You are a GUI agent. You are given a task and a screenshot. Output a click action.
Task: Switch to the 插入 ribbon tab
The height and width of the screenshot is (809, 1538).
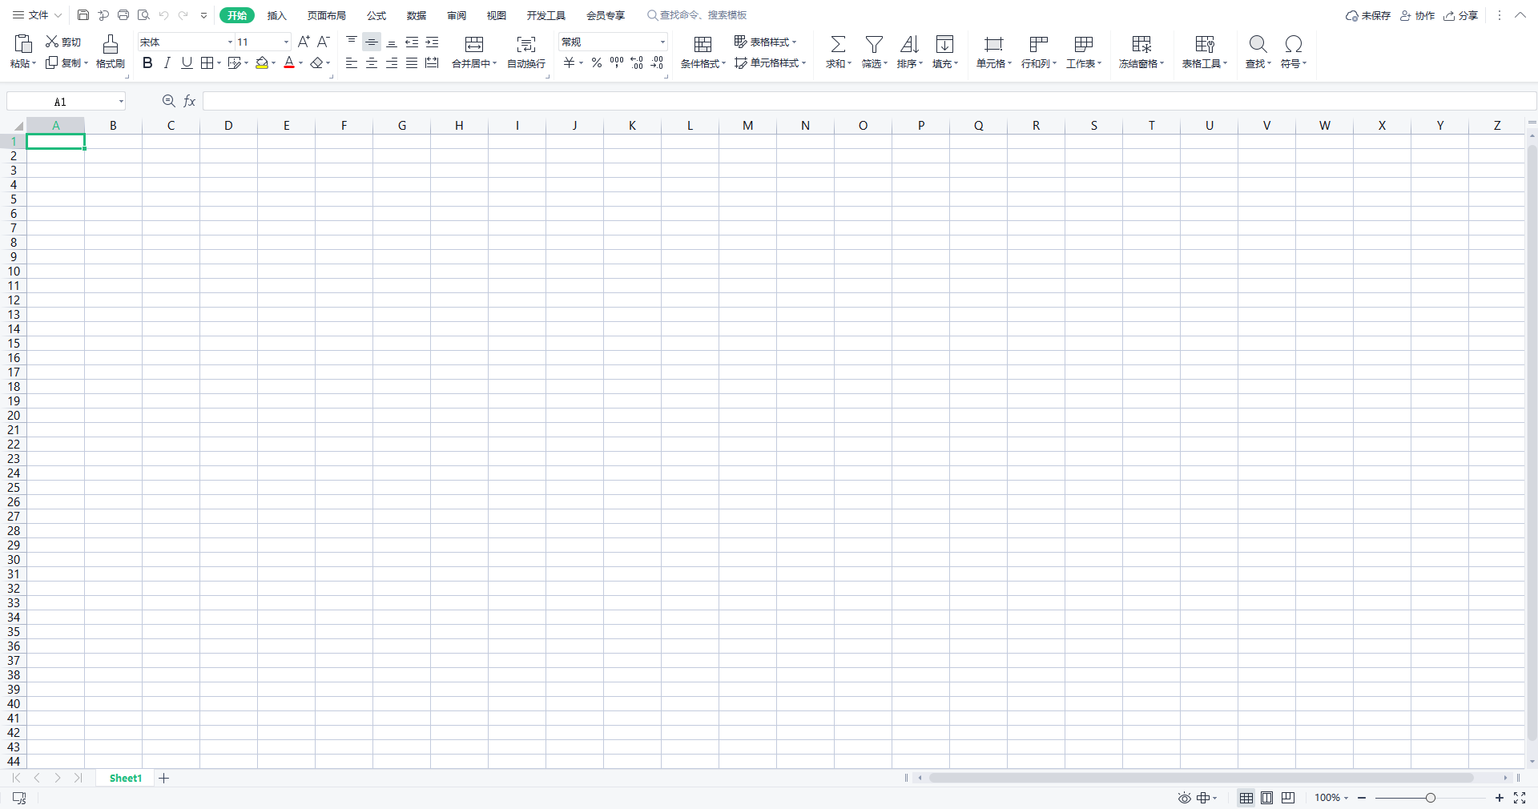276,15
